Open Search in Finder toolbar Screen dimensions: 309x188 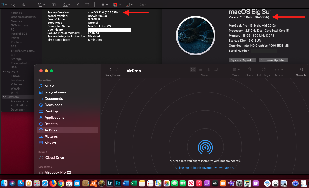(302, 69)
